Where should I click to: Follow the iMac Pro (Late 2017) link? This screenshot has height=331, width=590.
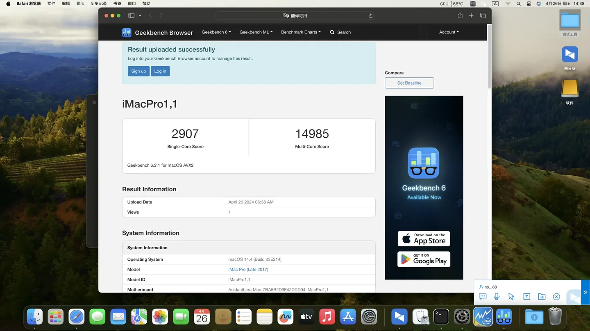[248, 269]
